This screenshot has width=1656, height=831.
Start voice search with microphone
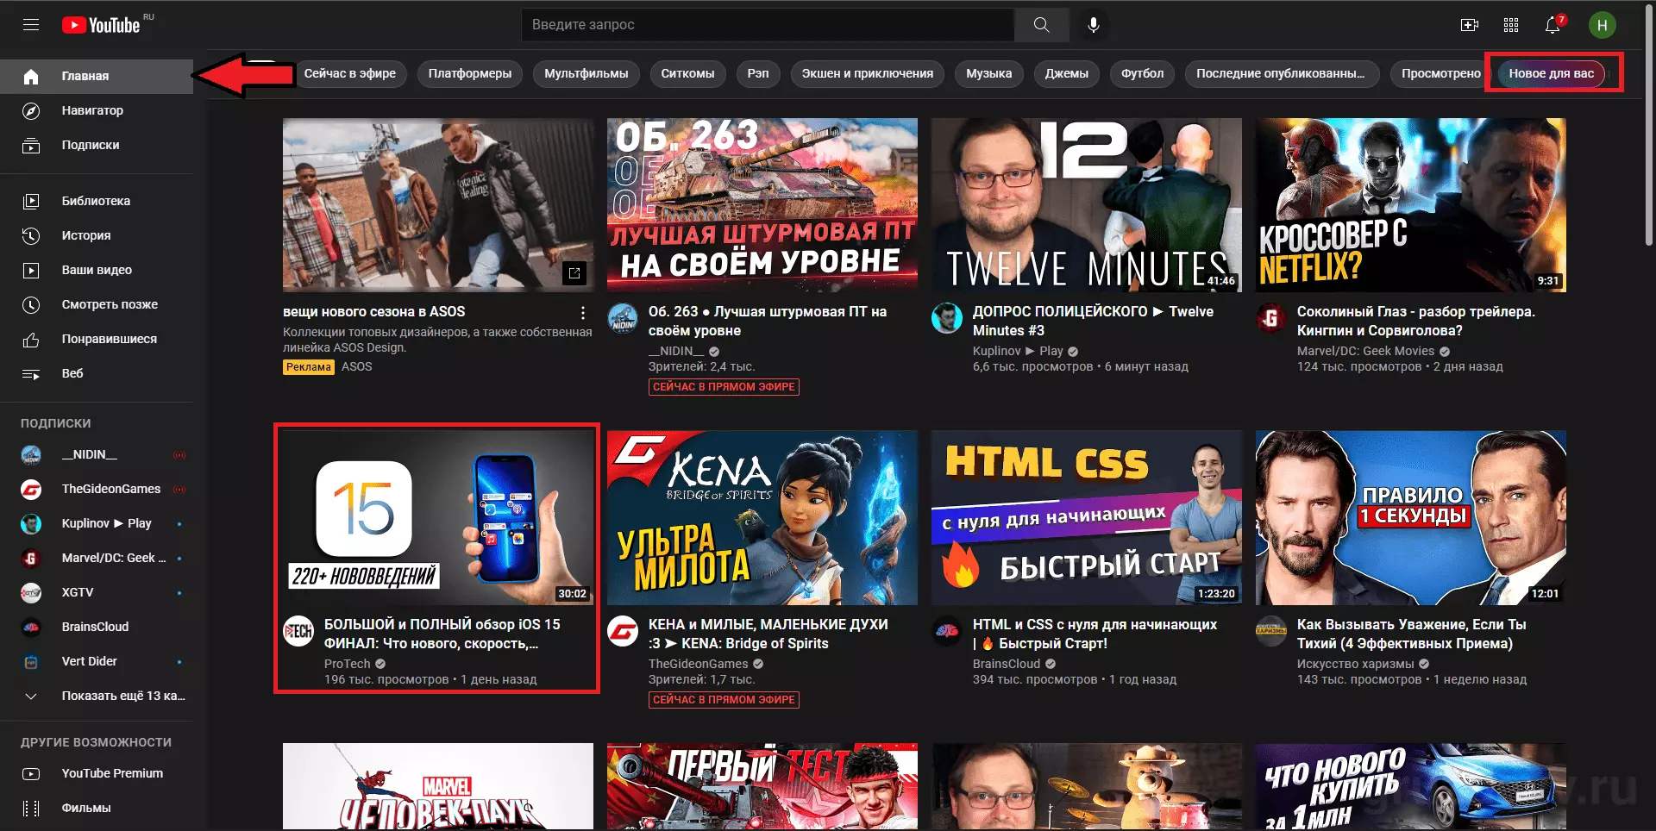pyautogui.click(x=1093, y=25)
